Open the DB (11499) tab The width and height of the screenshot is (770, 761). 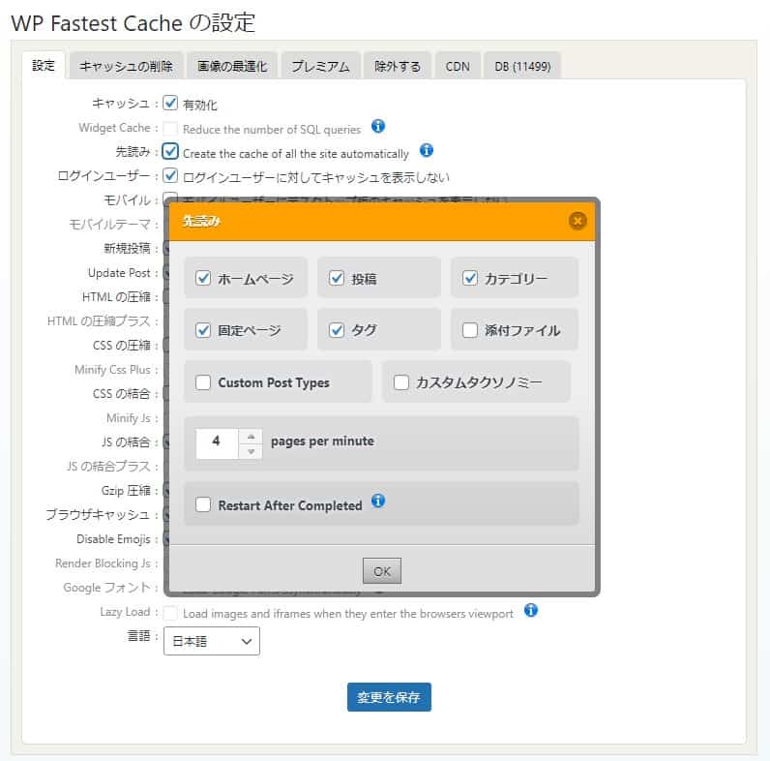coord(521,66)
